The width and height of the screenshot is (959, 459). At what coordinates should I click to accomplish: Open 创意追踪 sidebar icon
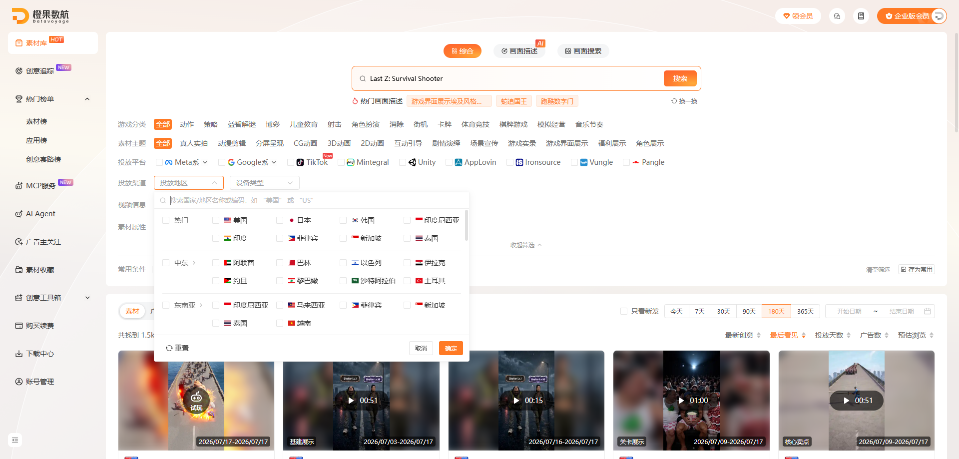pyautogui.click(x=19, y=71)
